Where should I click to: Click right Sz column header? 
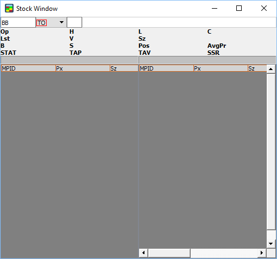[257, 68]
